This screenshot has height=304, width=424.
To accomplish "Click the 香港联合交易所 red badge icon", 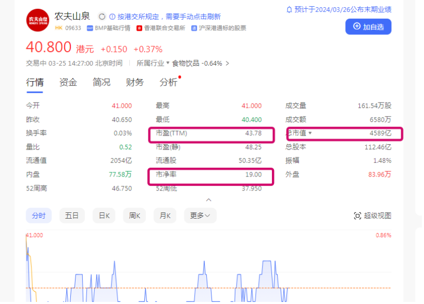I will click(139, 28).
